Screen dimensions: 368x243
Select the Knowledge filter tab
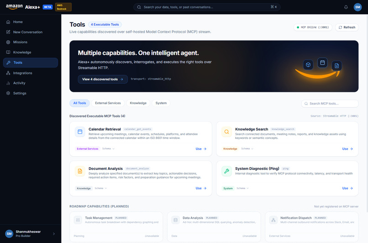tap(138, 103)
